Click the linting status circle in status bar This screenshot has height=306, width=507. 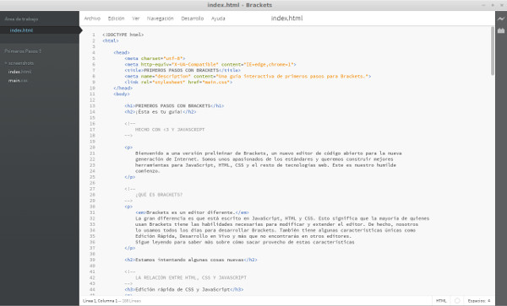click(x=457, y=300)
